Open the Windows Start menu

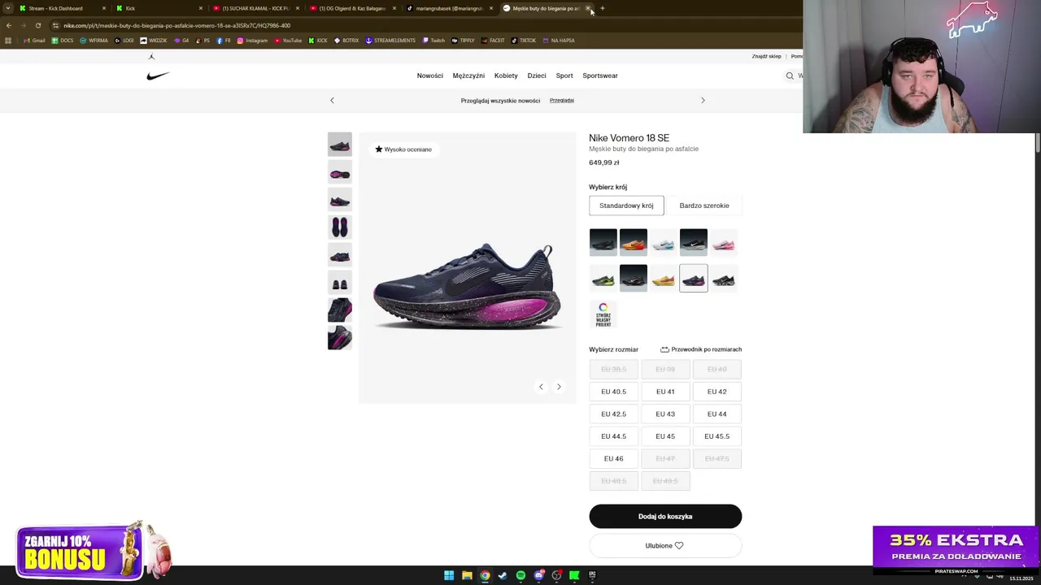point(449,575)
